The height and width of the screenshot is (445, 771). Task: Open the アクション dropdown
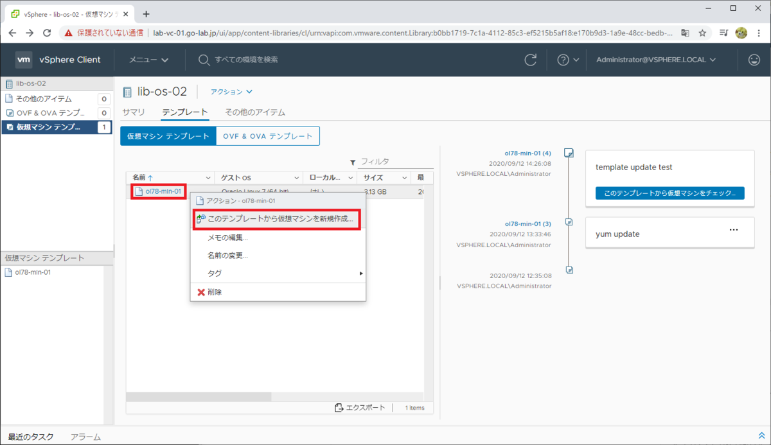tap(232, 92)
